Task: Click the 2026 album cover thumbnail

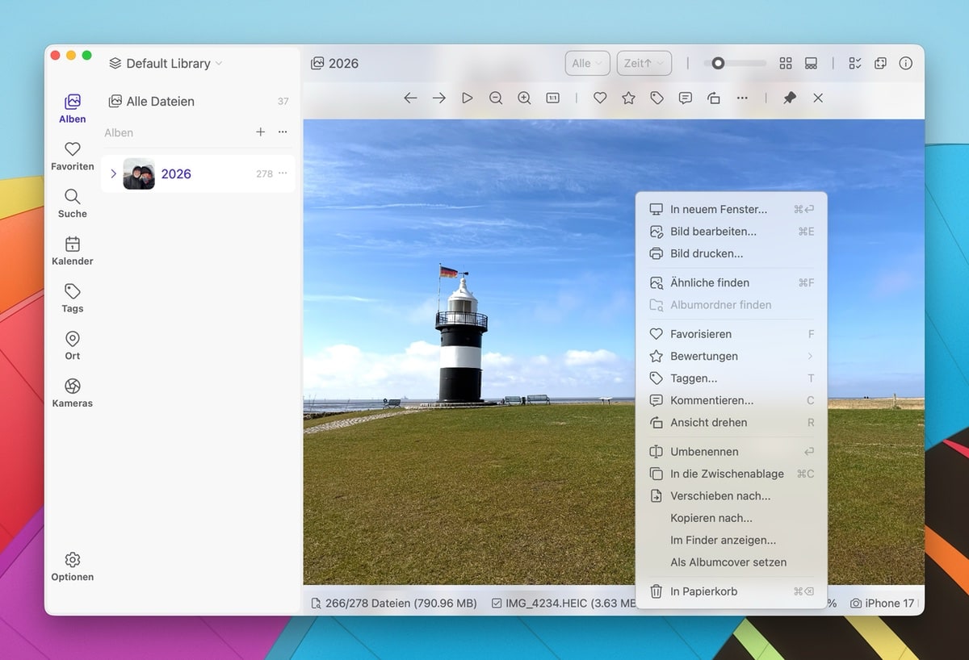Action: (139, 173)
